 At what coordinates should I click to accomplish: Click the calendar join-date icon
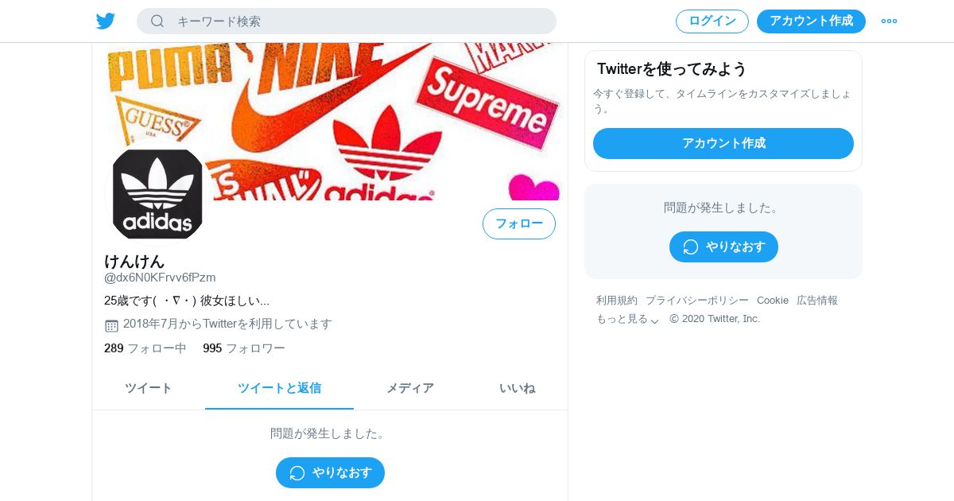(x=111, y=324)
